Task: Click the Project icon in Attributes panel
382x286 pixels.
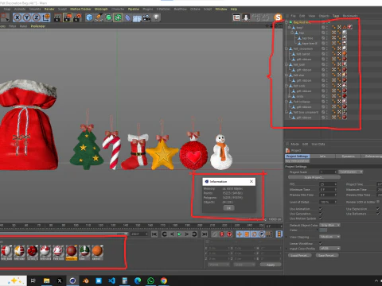Action: 287,150
